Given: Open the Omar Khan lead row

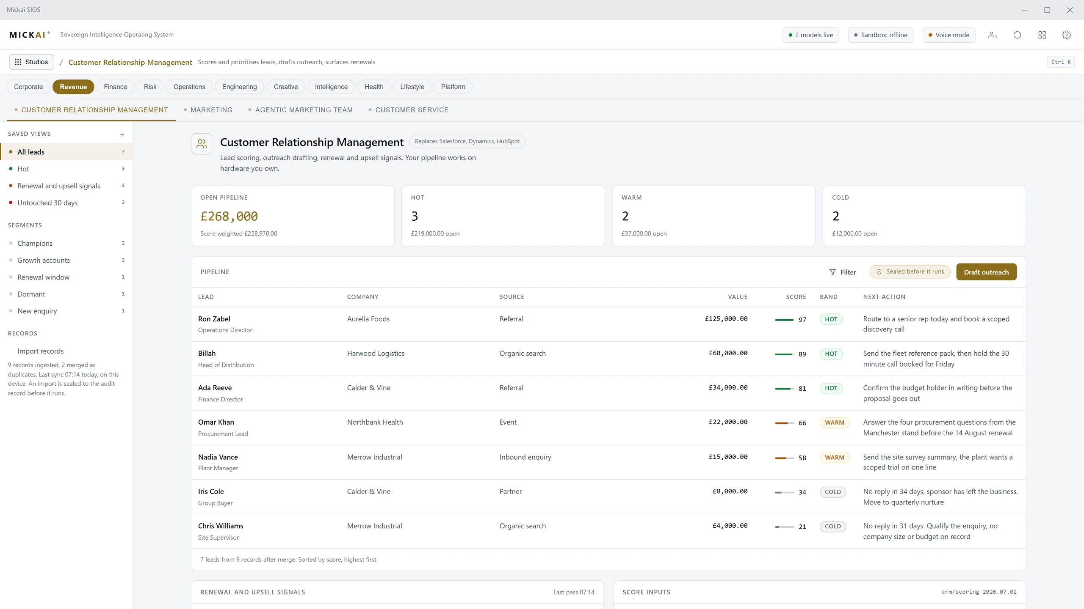Looking at the screenshot, I should click(608, 428).
